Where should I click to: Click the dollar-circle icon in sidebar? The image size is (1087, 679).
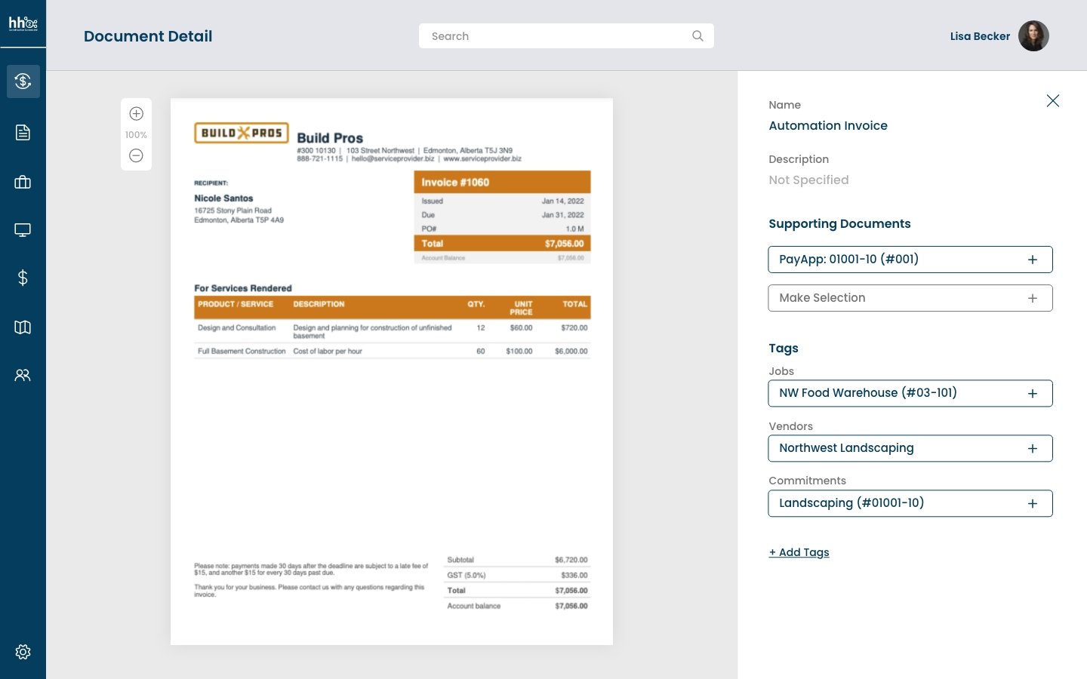click(23, 81)
